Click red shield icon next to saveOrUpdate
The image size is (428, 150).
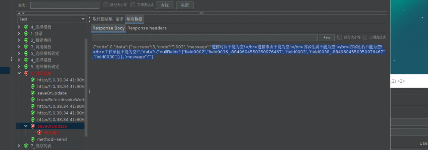pyautogui.click(x=33, y=126)
